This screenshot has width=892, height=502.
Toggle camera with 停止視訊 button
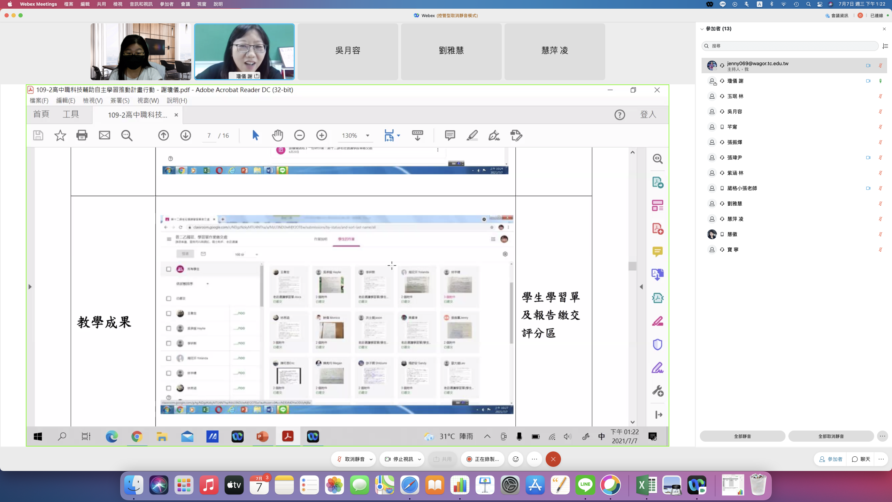pos(399,459)
